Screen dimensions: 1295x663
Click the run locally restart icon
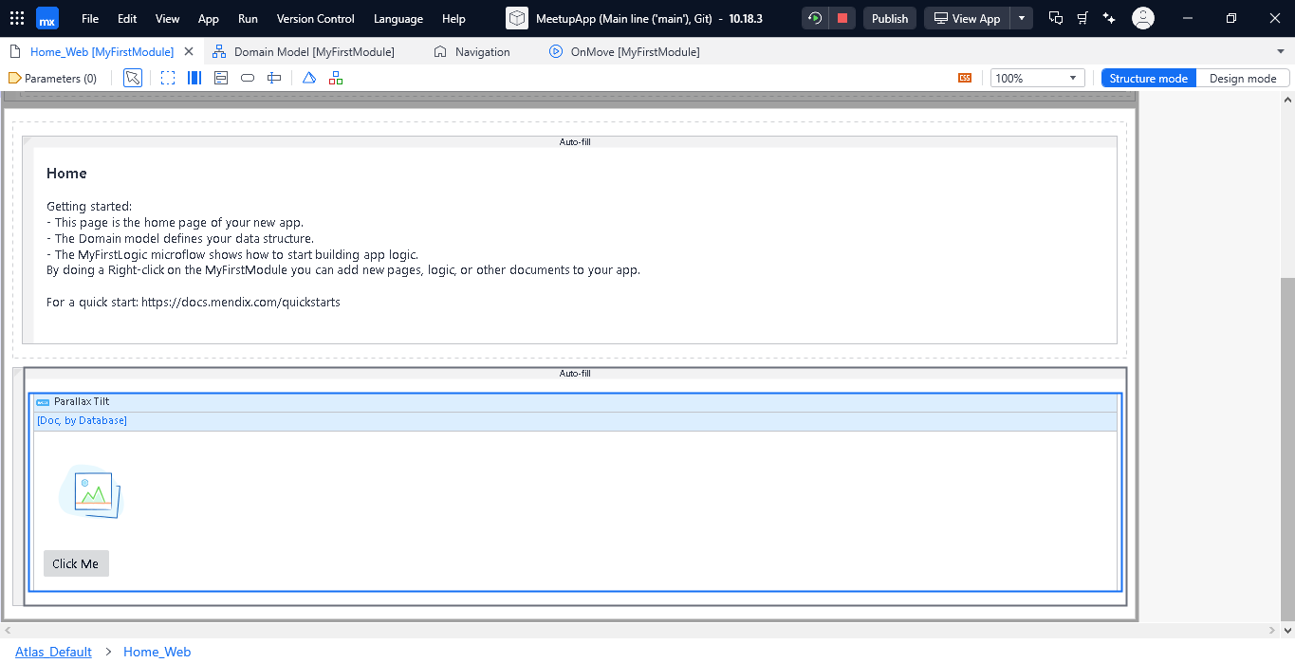pyautogui.click(x=815, y=18)
